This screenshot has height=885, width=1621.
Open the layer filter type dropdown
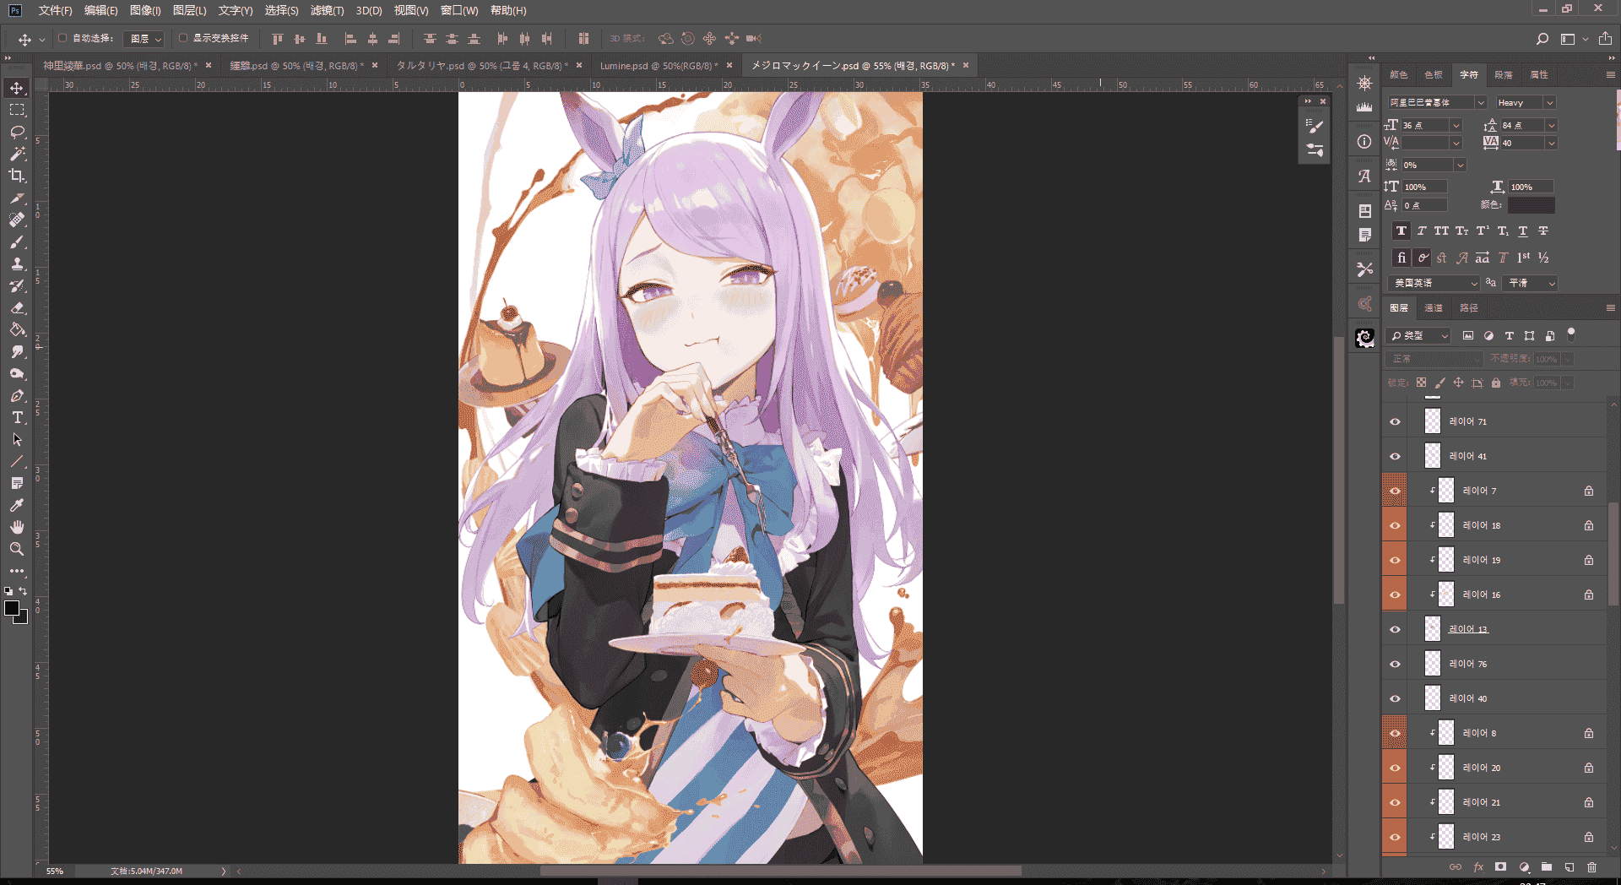(x=1418, y=335)
